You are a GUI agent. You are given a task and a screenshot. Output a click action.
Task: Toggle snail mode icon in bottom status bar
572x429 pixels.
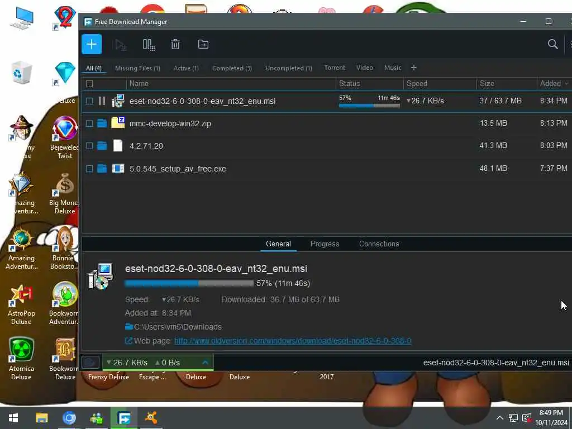click(x=90, y=362)
